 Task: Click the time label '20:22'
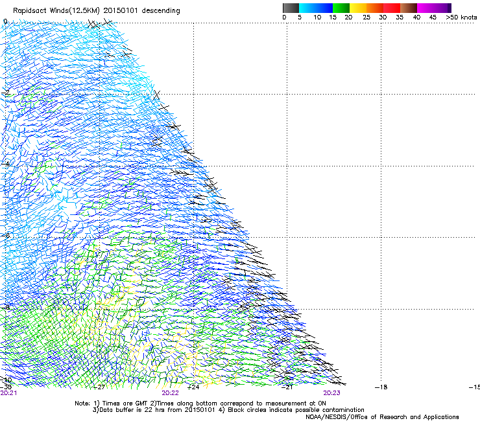pos(170,393)
